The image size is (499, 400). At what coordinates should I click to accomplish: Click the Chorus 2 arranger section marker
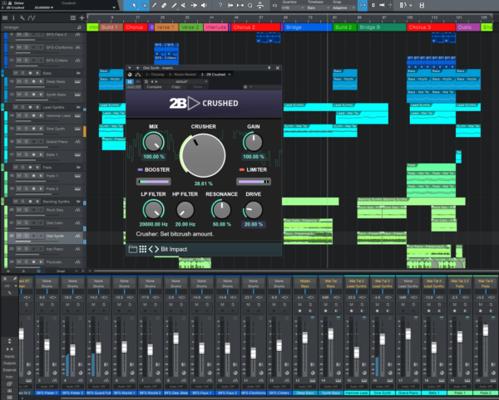click(256, 27)
